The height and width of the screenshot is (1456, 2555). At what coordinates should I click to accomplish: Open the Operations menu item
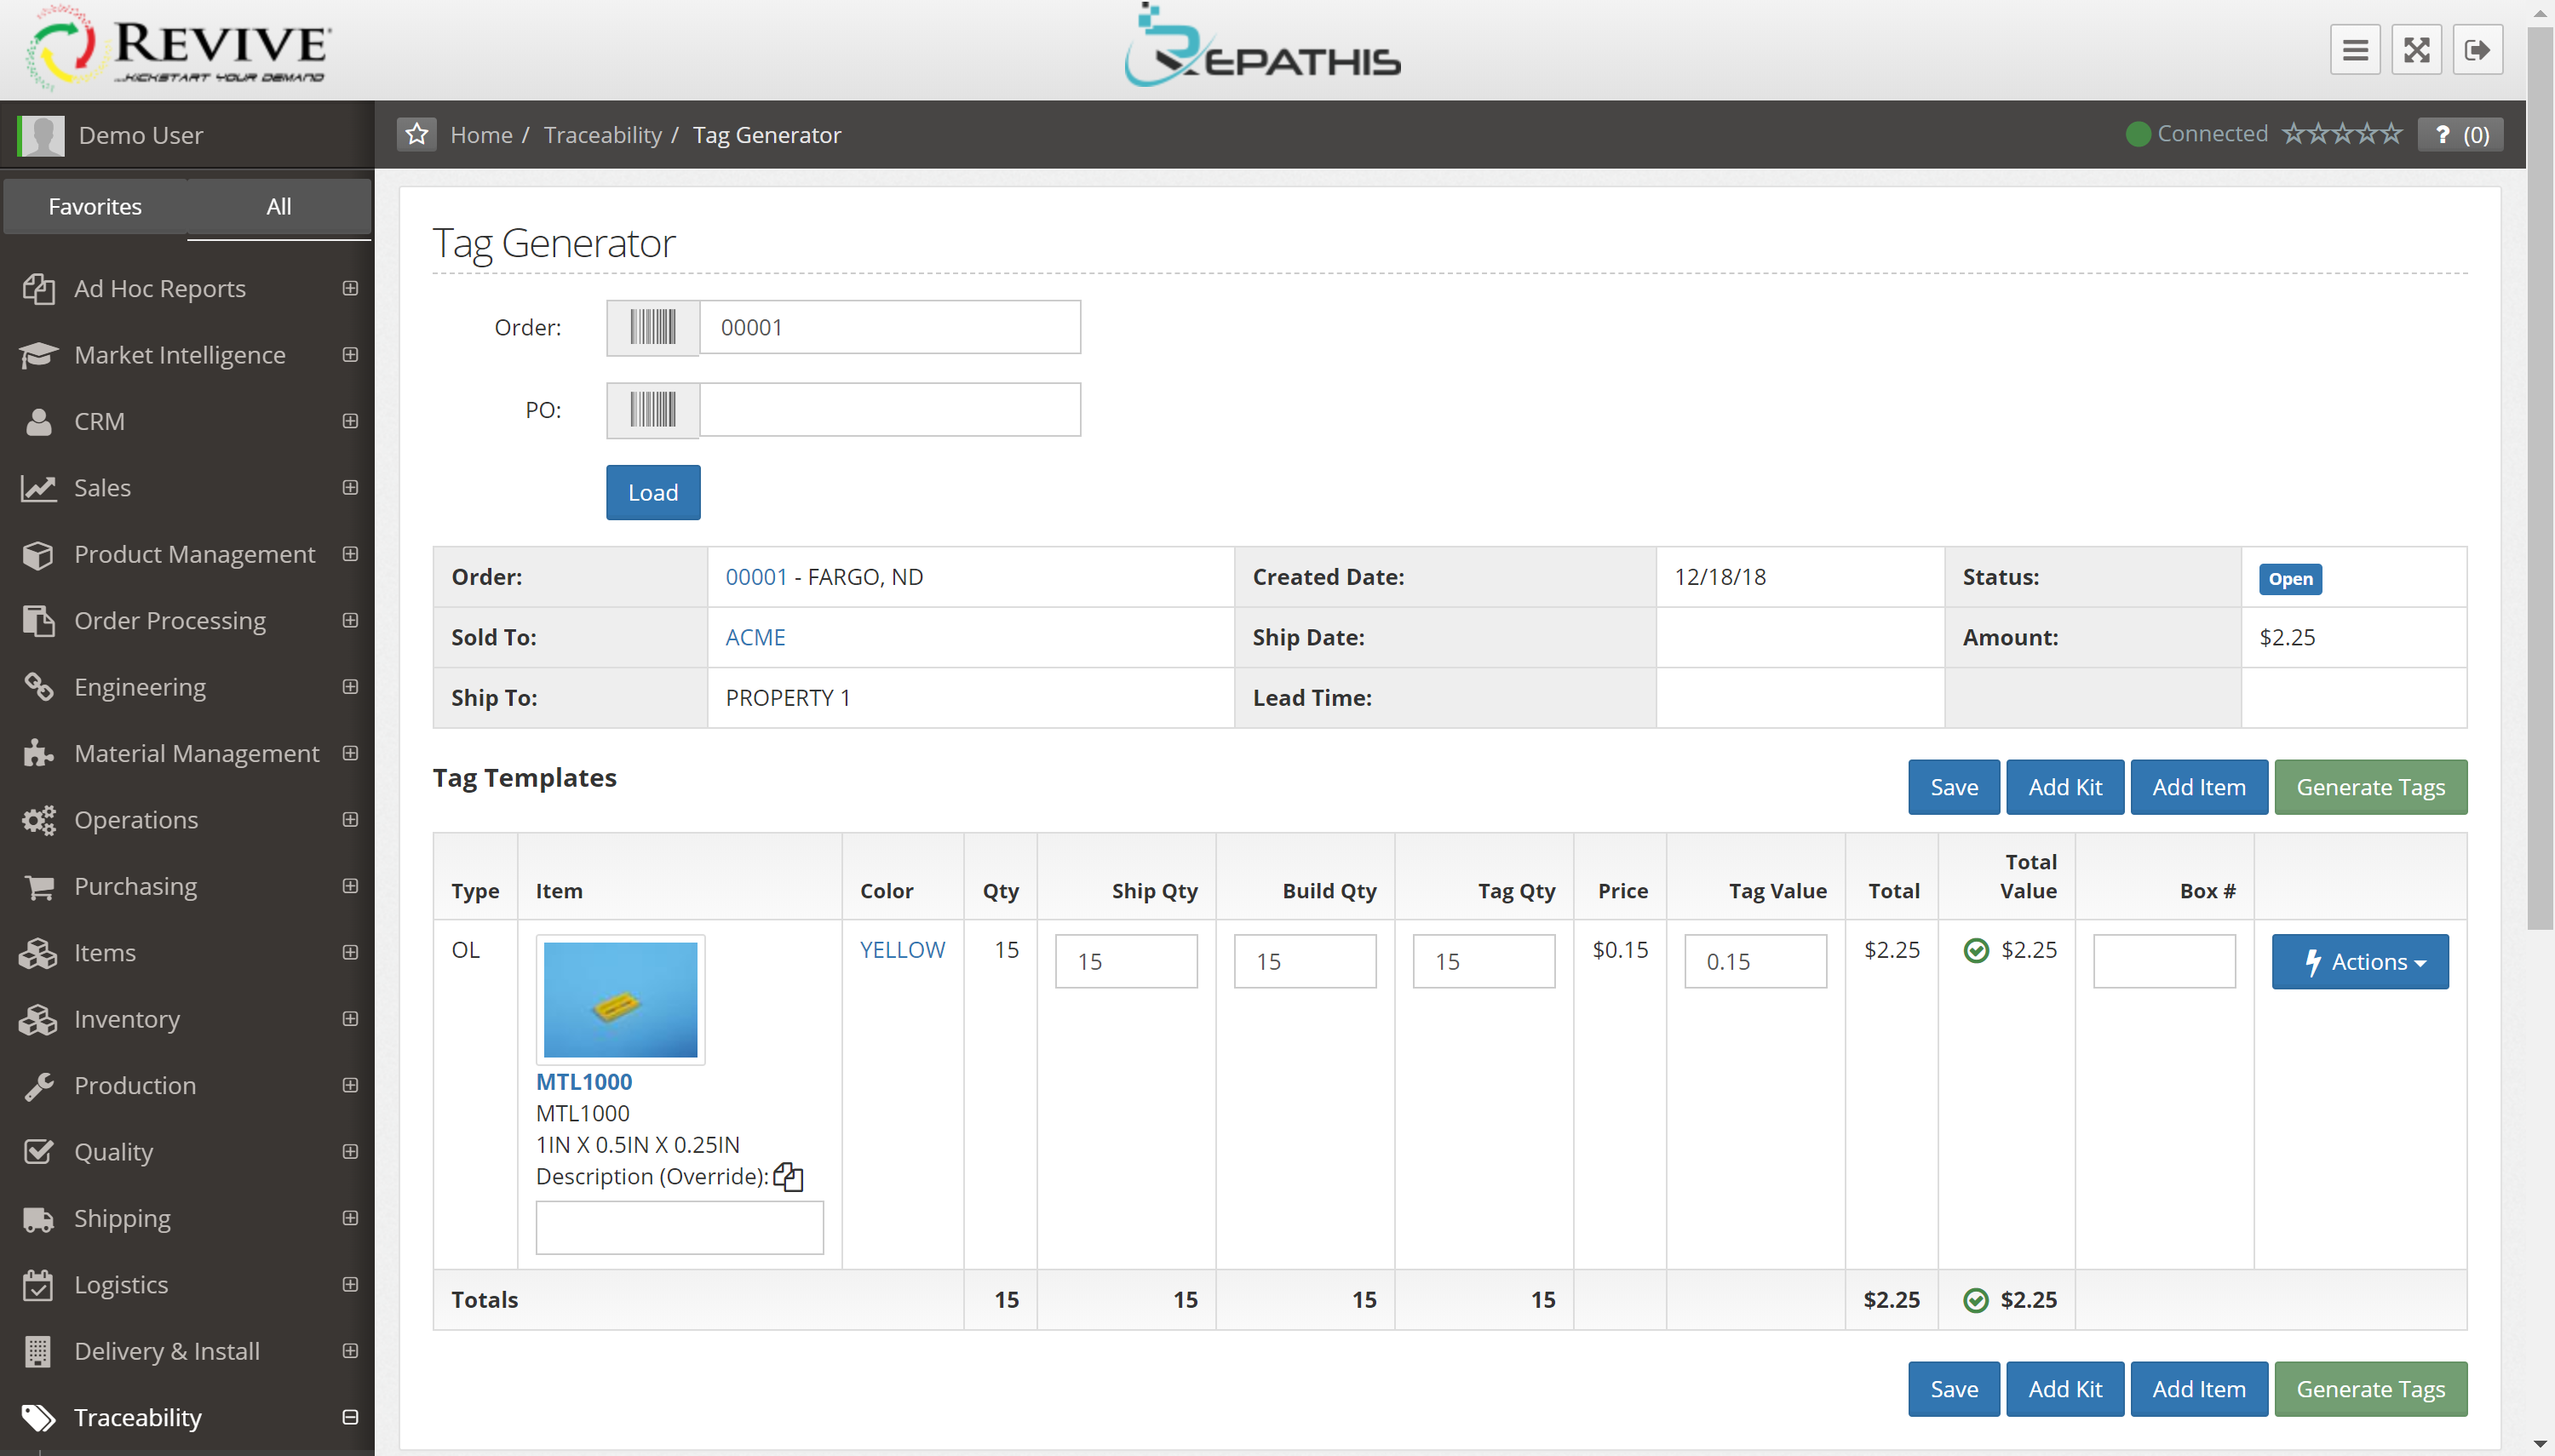click(136, 820)
